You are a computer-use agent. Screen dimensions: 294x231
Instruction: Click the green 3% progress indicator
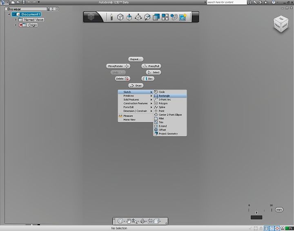point(290,228)
